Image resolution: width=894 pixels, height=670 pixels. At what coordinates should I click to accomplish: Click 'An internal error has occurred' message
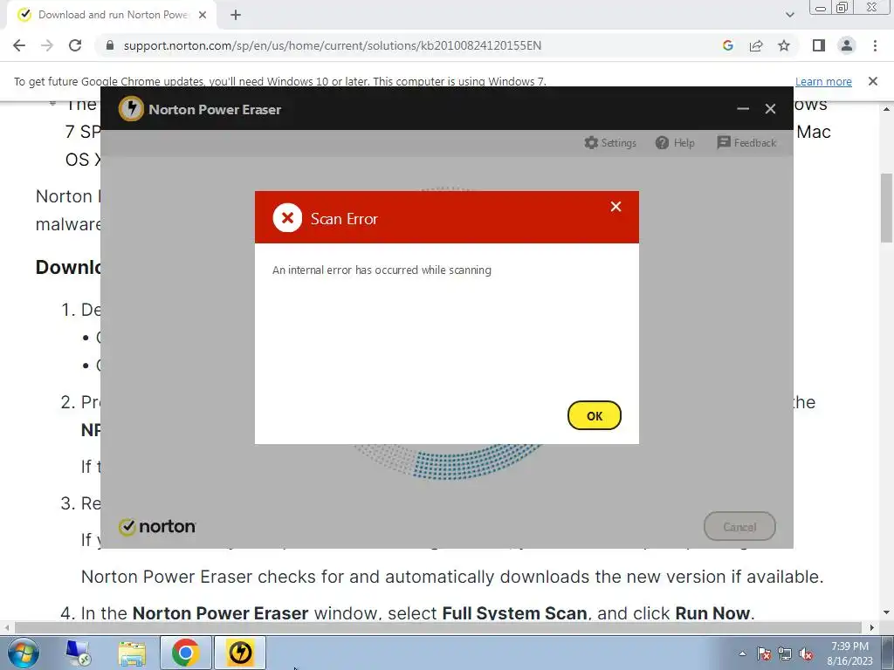382,270
